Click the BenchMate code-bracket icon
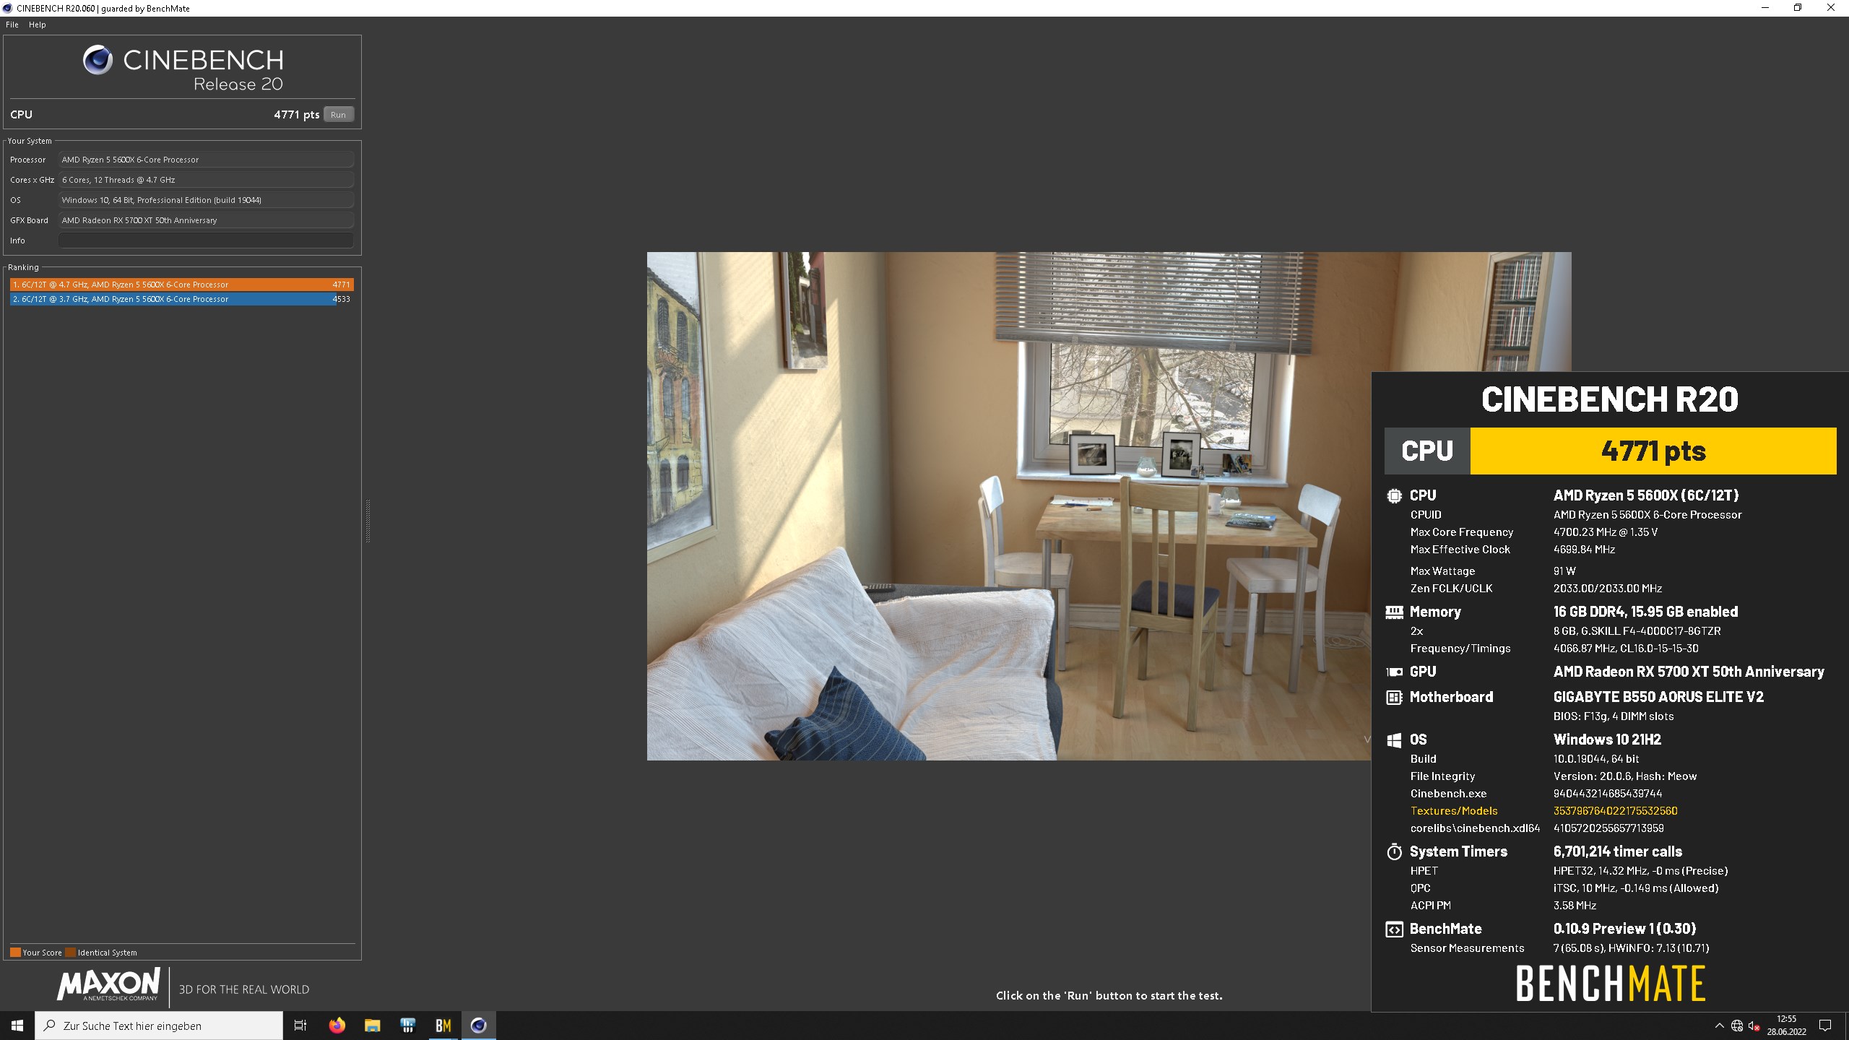The height and width of the screenshot is (1040, 1849). 1394,929
